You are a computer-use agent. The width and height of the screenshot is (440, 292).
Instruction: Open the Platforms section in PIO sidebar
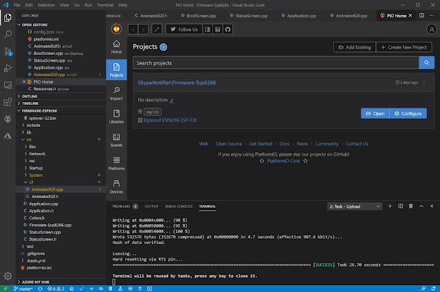coord(116,163)
